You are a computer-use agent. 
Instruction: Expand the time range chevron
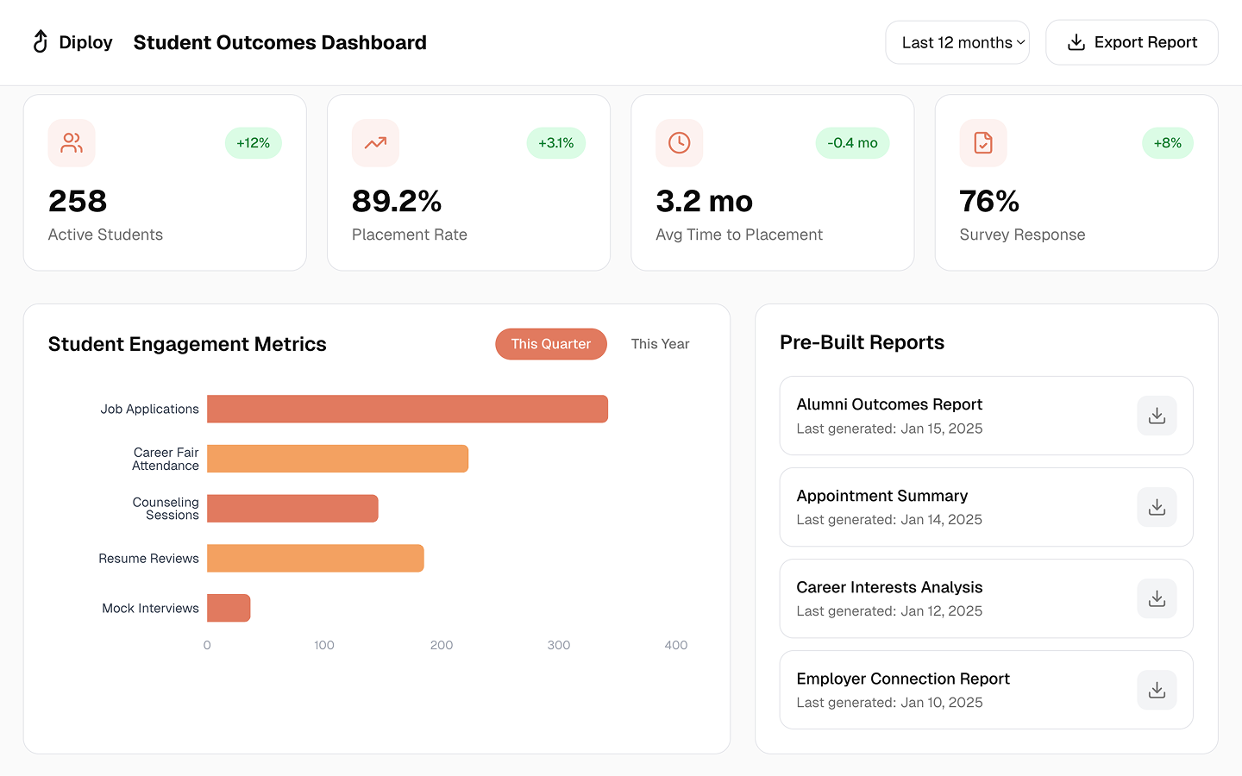[1022, 42]
